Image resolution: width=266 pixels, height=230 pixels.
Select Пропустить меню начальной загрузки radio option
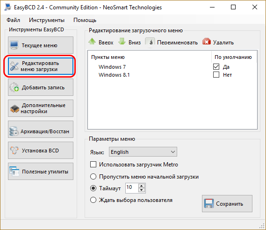pos(93,177)
